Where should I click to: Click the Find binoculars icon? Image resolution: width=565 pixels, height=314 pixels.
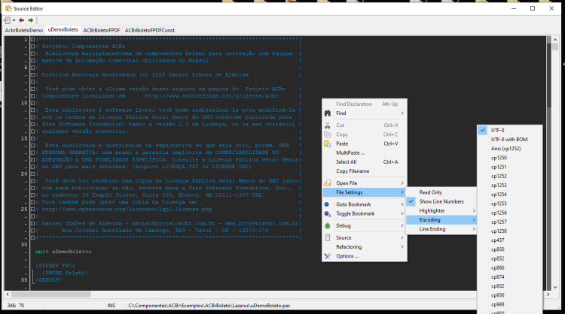[328, 113]
